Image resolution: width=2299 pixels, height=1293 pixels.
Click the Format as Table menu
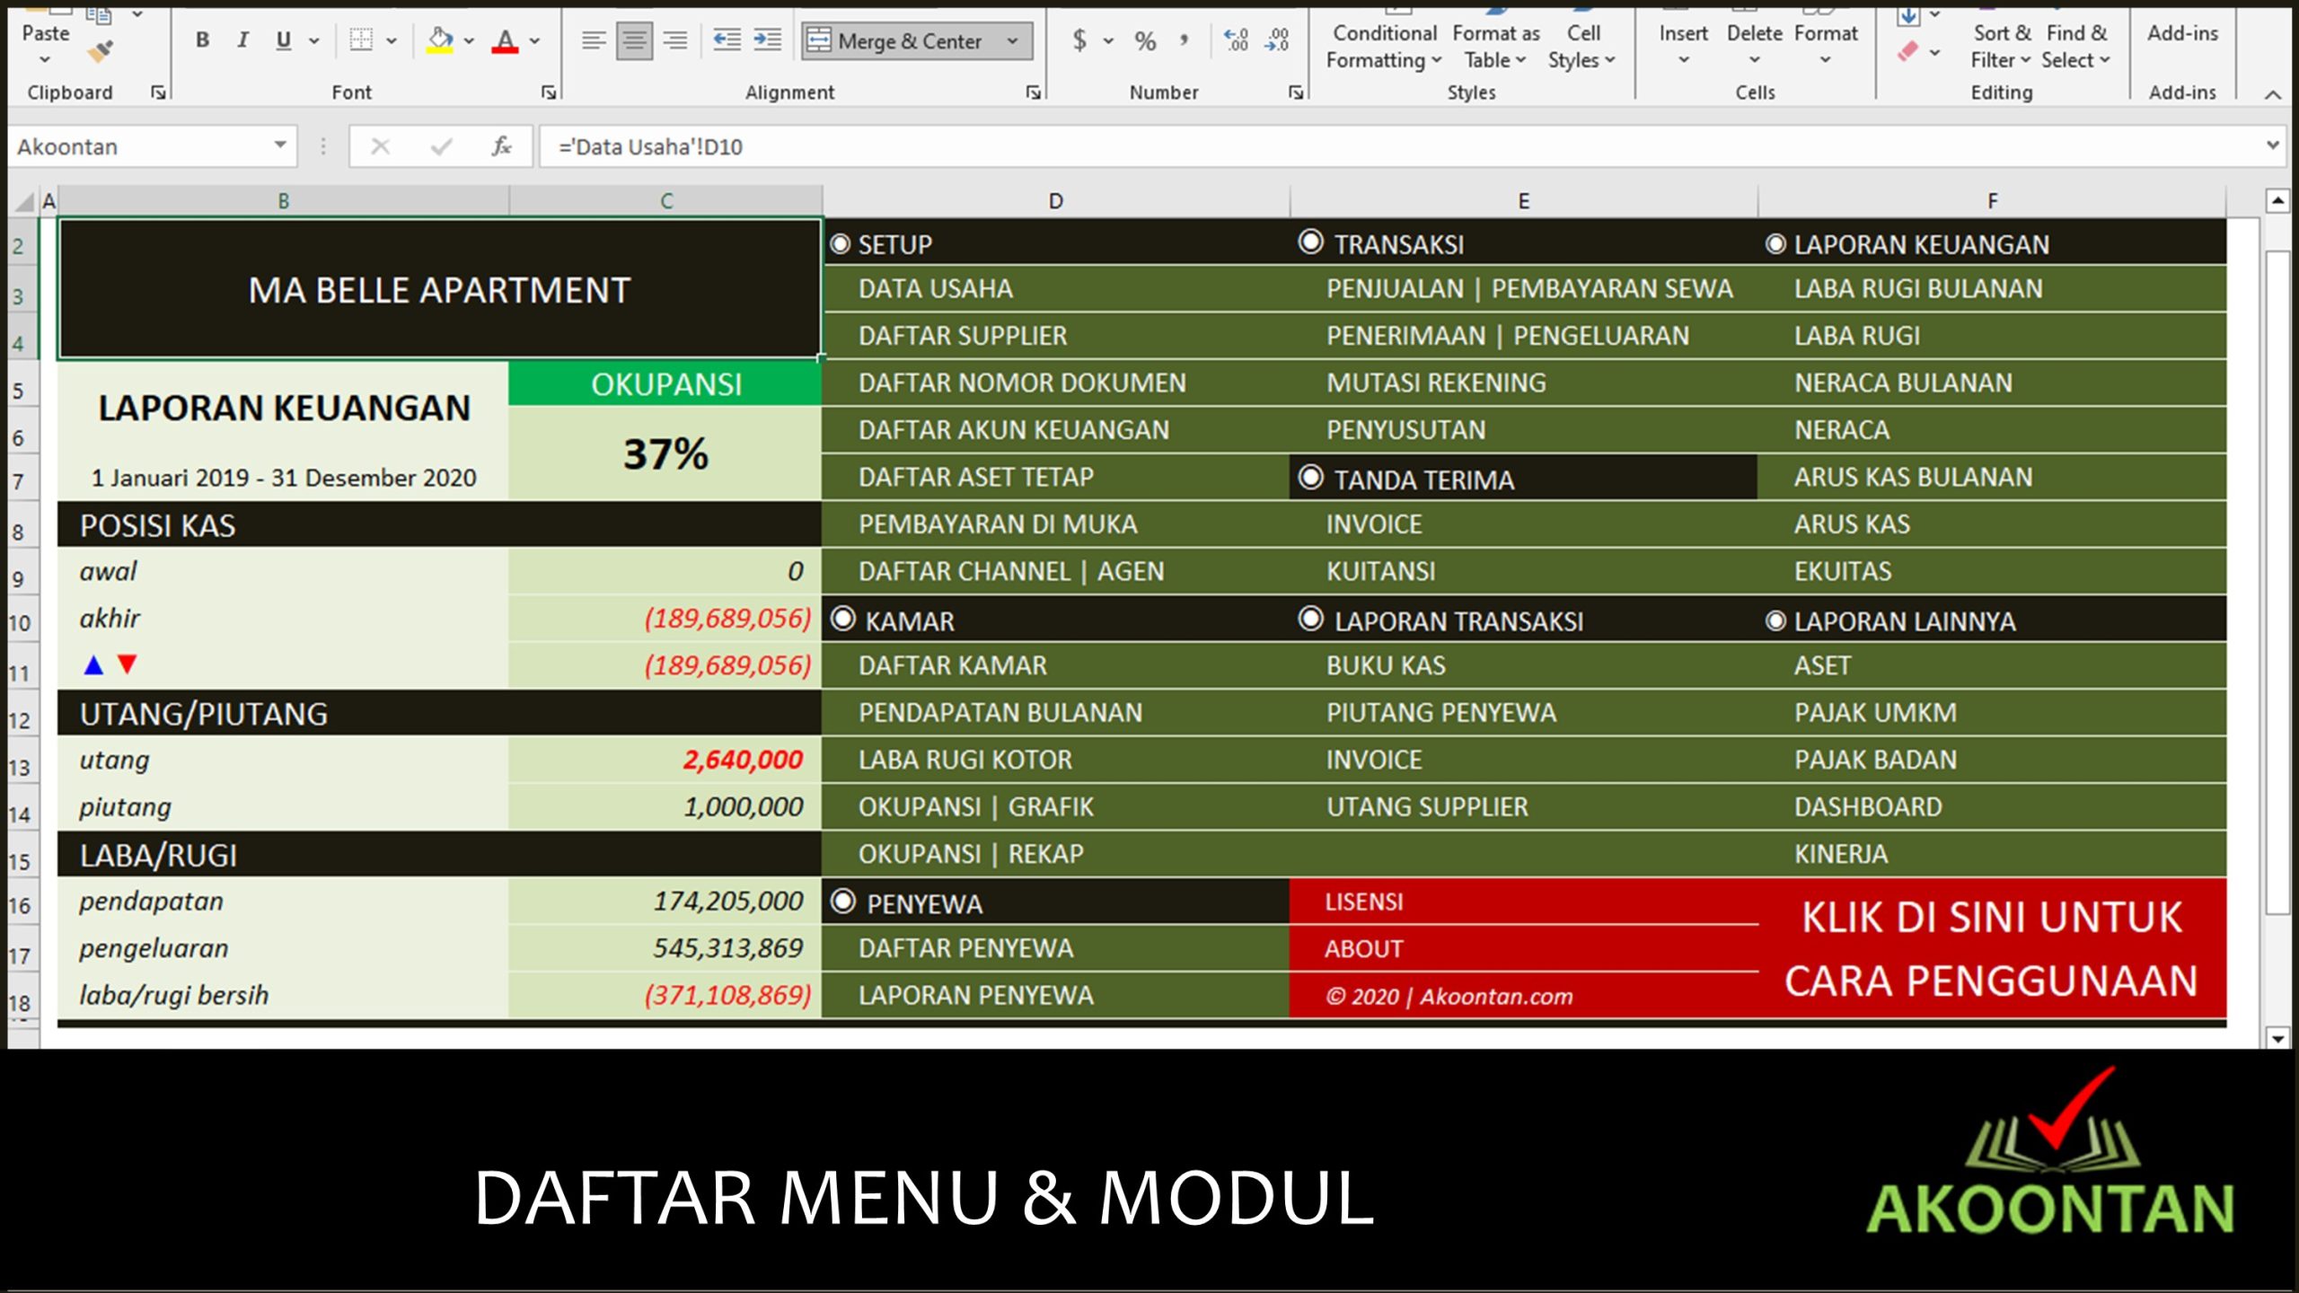[1494, 45]
